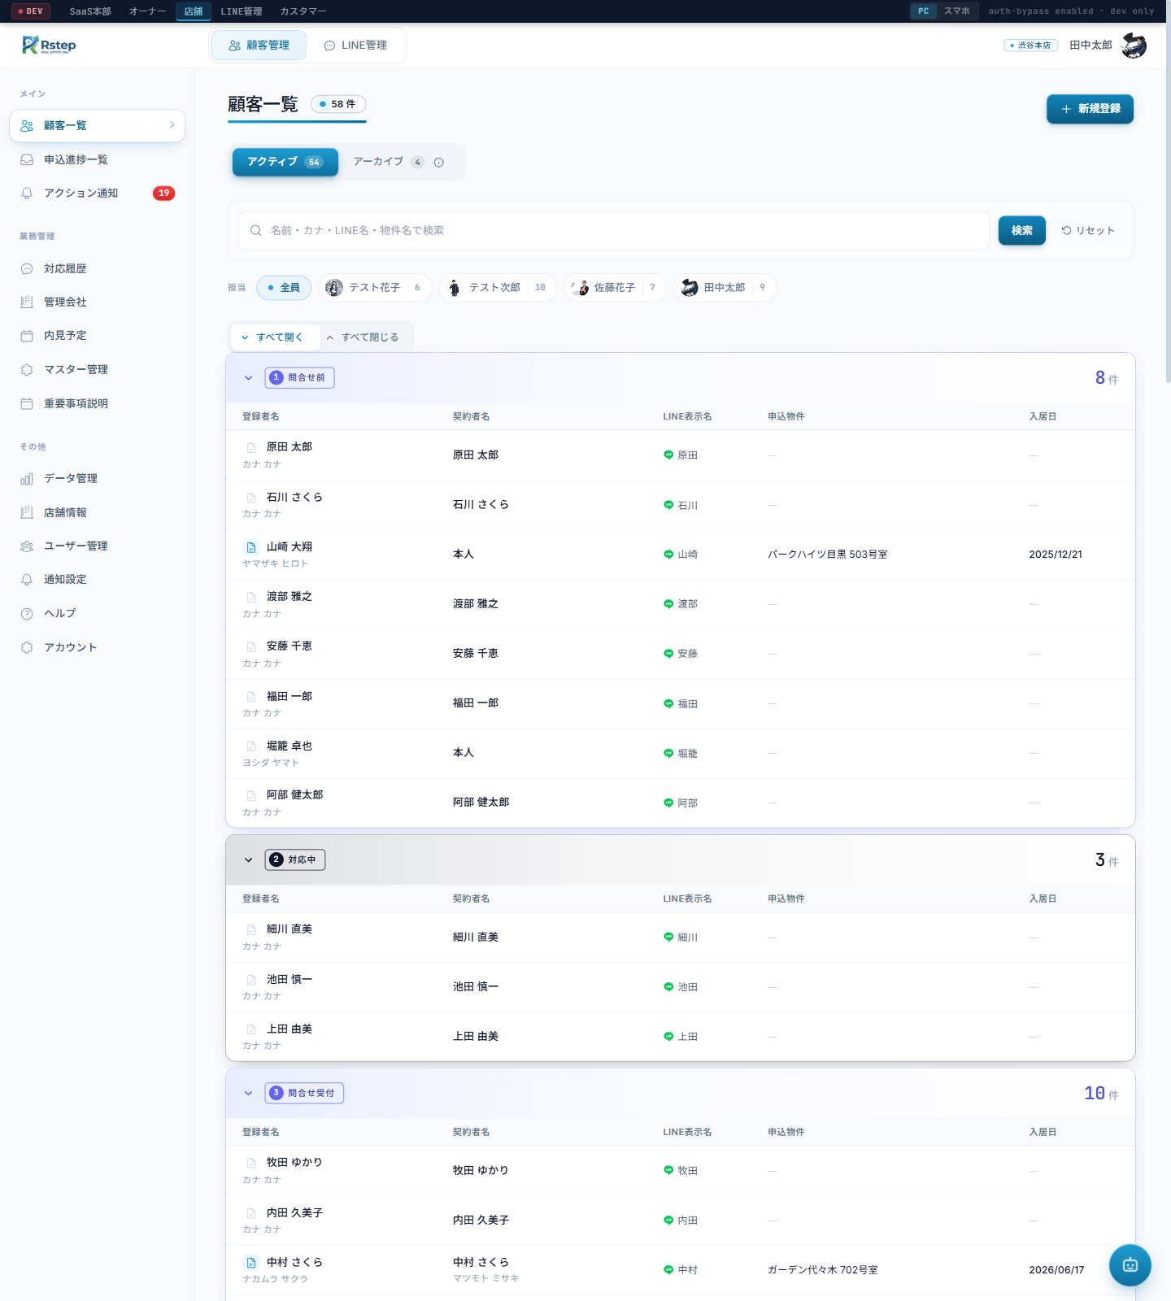Select the 全員 assignee filter
This screenshot has width=1171, height=1301.
(x=284, y=288)
